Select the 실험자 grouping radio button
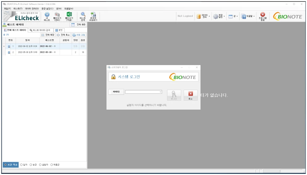Image resolution: width=307 pixels, height=175 pixels. tap(44, 165)
